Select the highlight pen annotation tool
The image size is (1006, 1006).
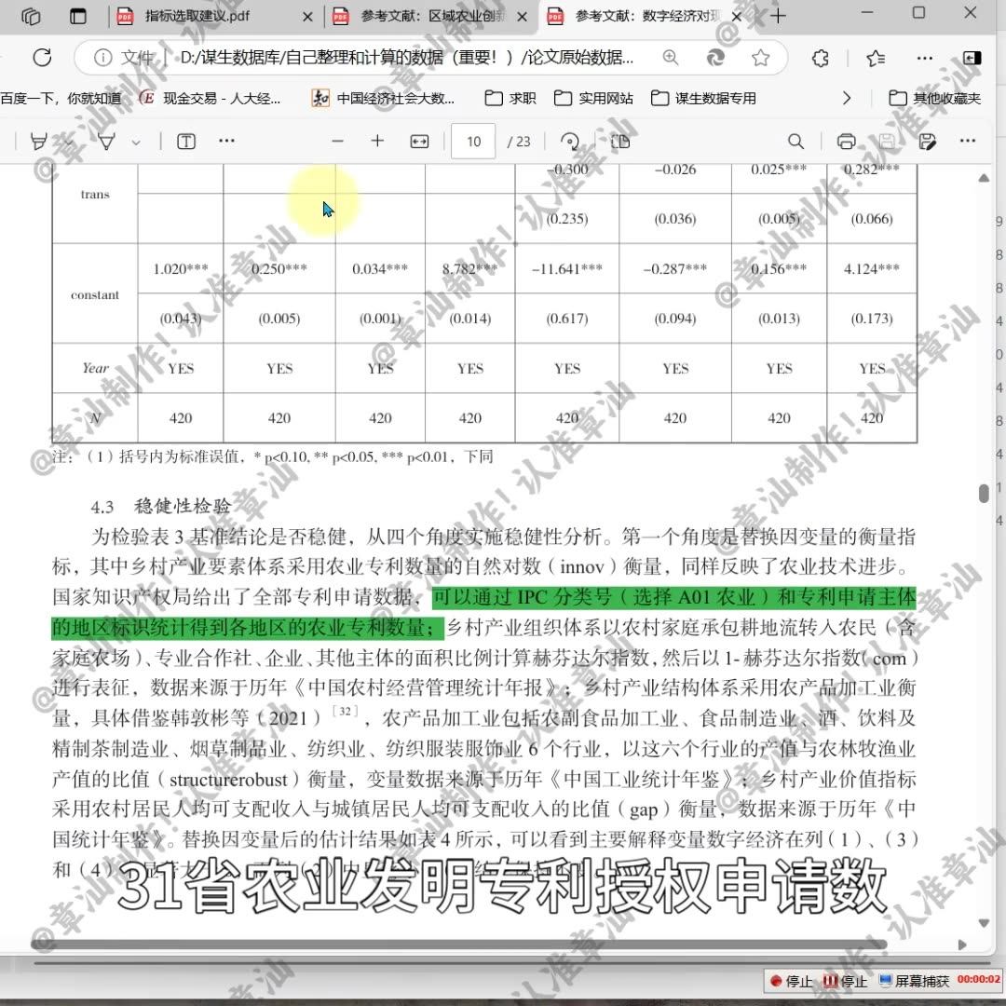38,141
